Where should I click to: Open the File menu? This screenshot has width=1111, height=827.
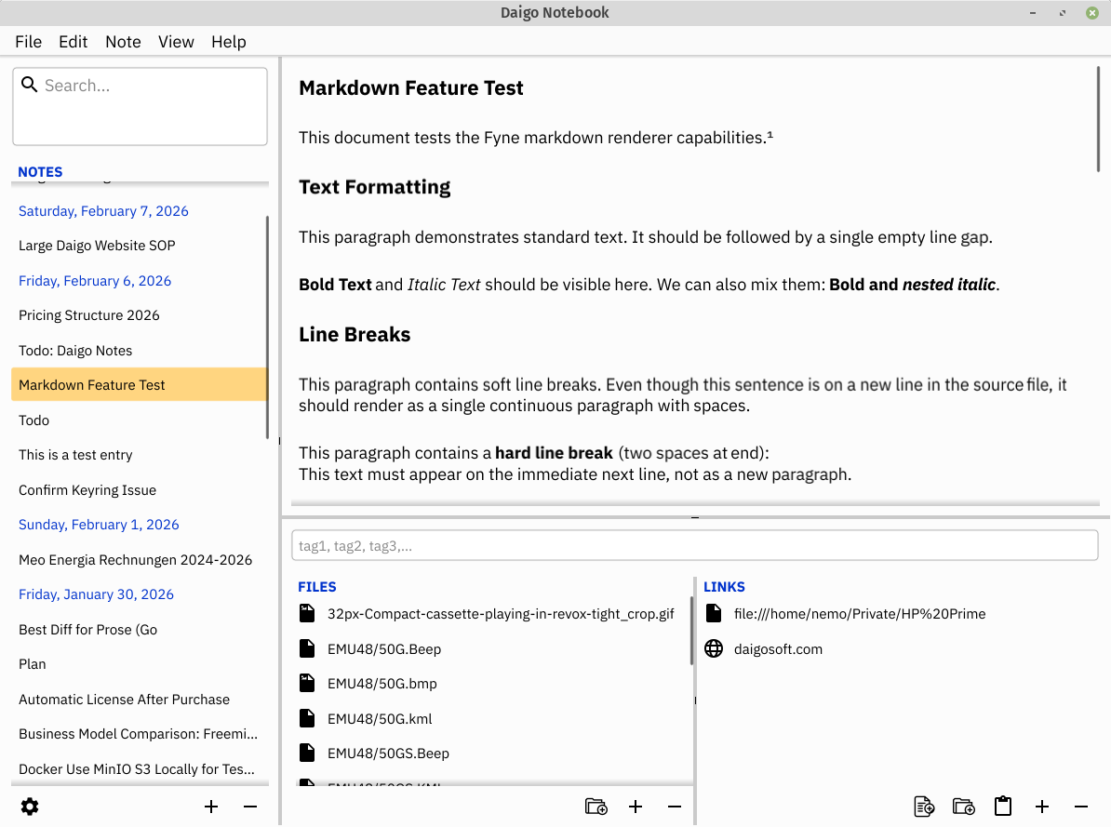(x=29, y=42)
